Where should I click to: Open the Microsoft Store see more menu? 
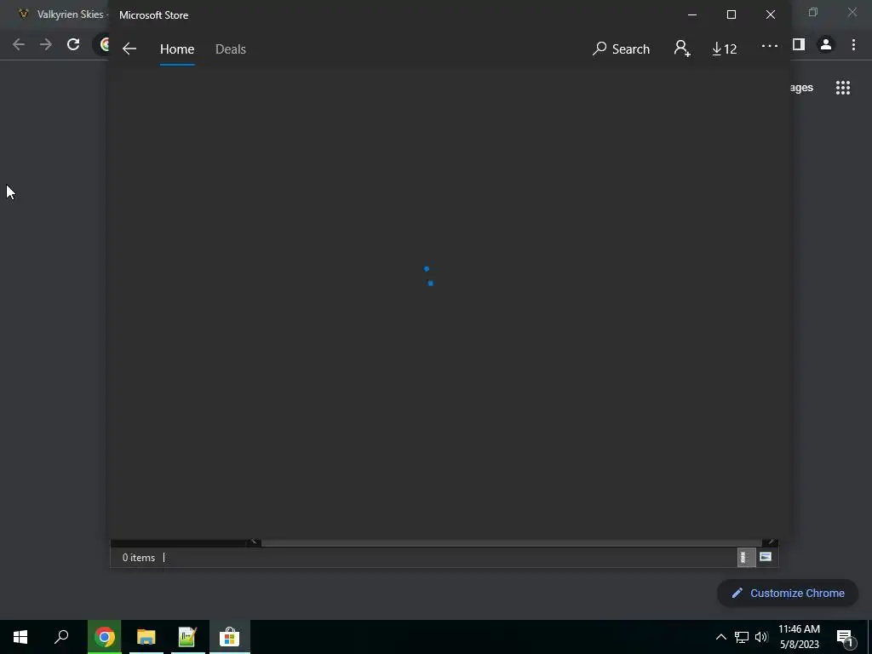pyautogui.click(x=769, y=47)
